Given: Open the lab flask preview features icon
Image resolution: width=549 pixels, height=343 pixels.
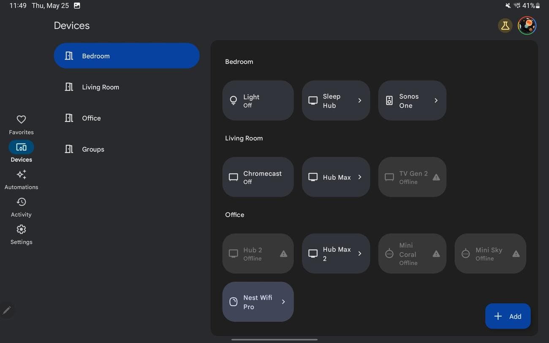Looking at the screenshot, I should point(505,25).
